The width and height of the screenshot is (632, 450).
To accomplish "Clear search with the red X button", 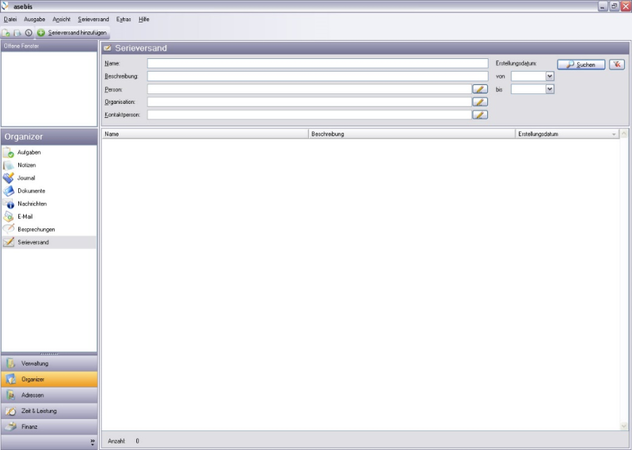I will tap(617, 65).
